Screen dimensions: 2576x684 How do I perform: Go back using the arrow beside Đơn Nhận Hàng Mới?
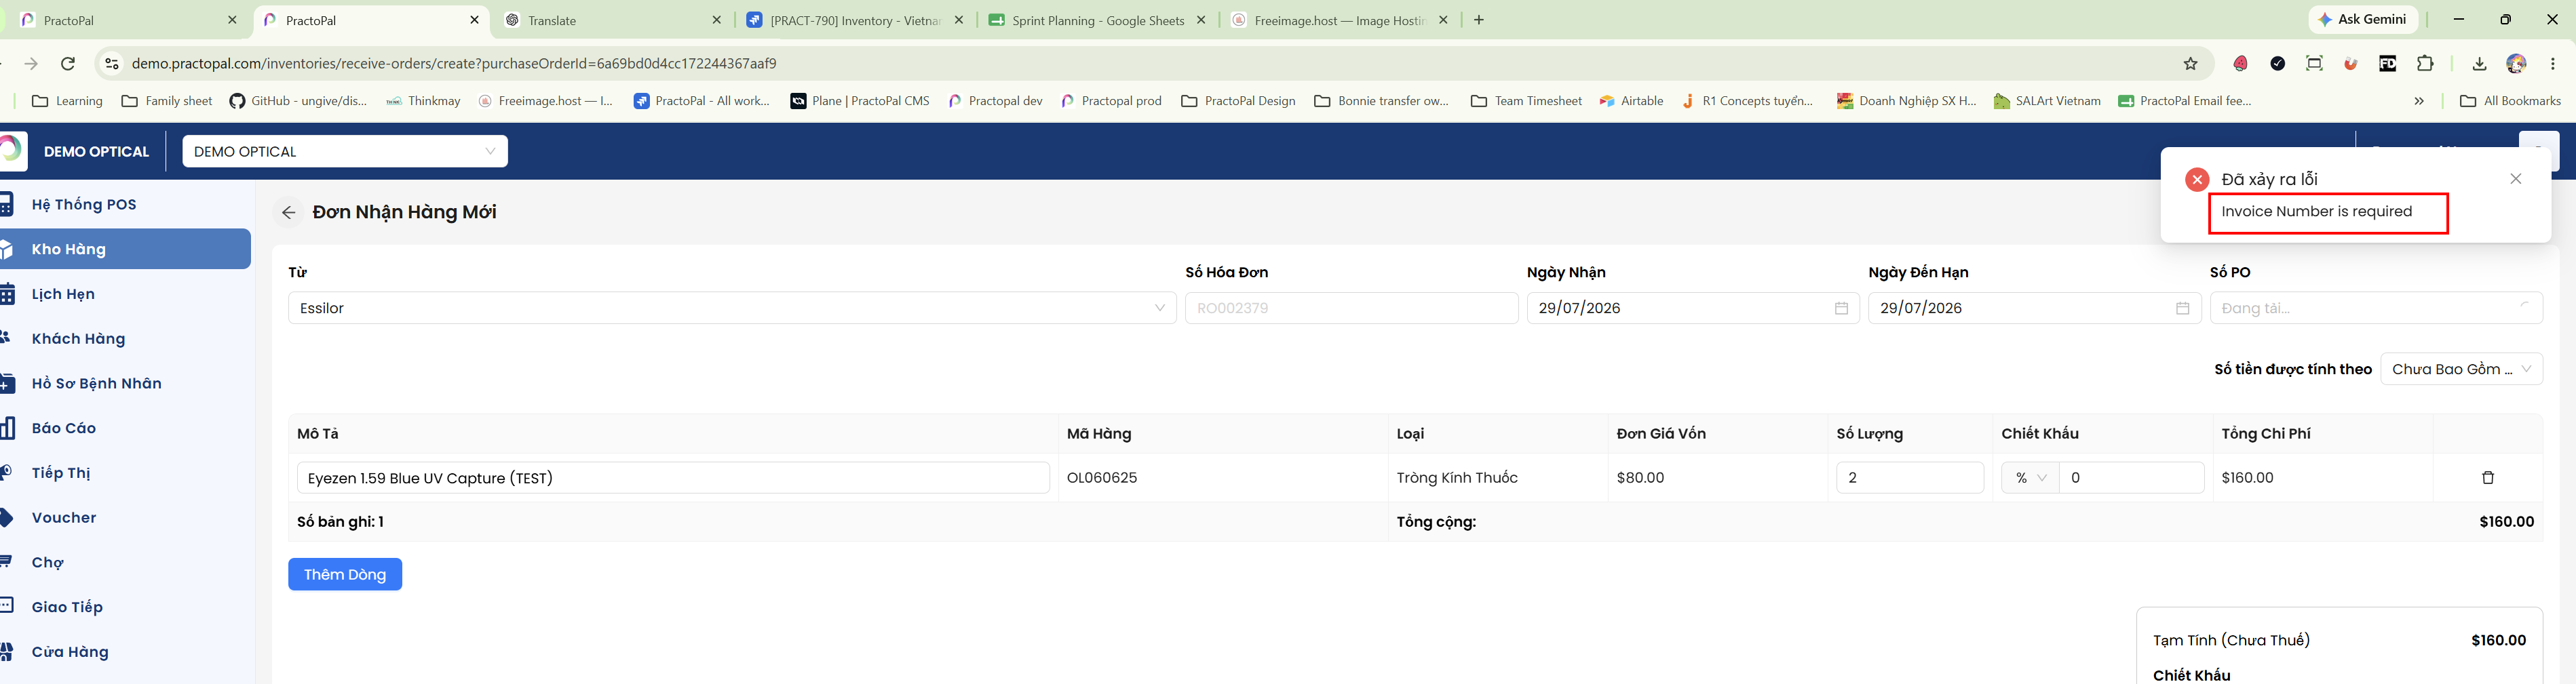288,213
